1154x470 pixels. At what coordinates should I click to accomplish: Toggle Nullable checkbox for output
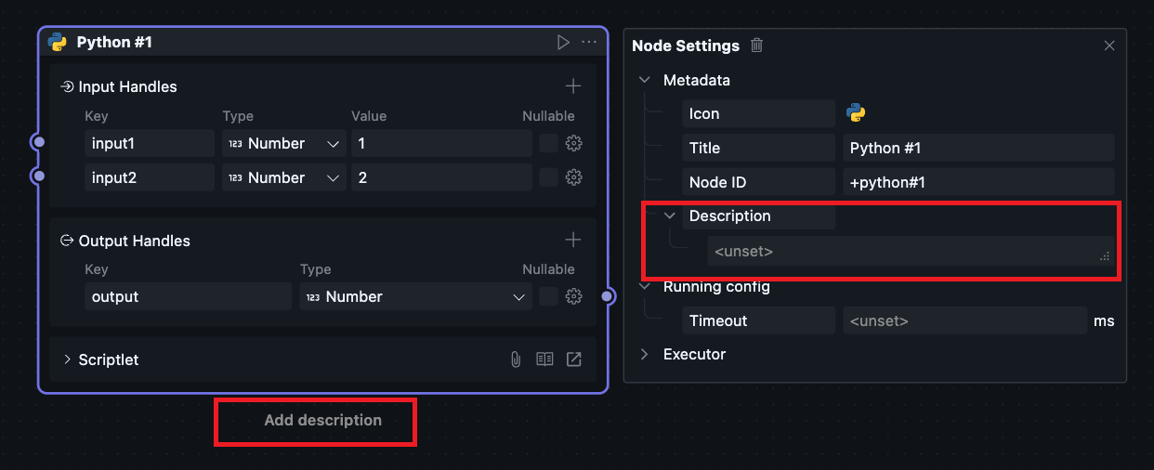[x=548, y=296]
